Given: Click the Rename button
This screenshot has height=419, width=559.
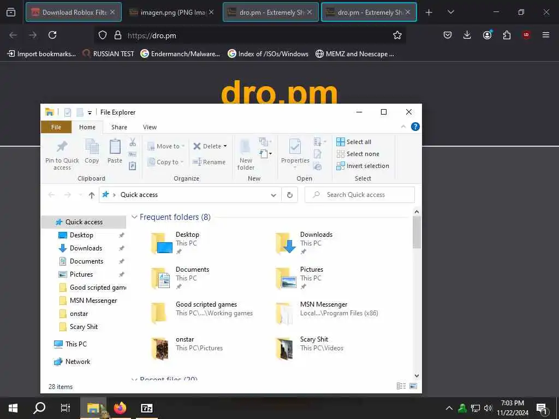Looking at the screenshot, I should [209, 162].
